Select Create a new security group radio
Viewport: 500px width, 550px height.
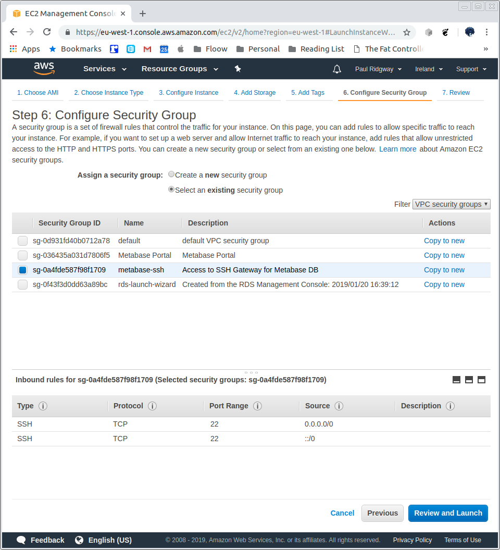(x=171, y=174)
